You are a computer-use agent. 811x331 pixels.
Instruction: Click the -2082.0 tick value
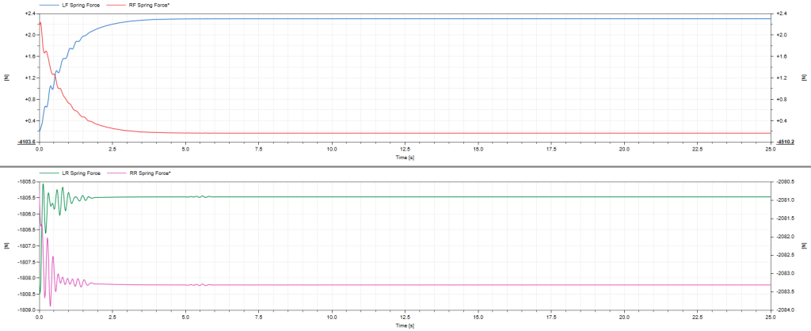784,237
